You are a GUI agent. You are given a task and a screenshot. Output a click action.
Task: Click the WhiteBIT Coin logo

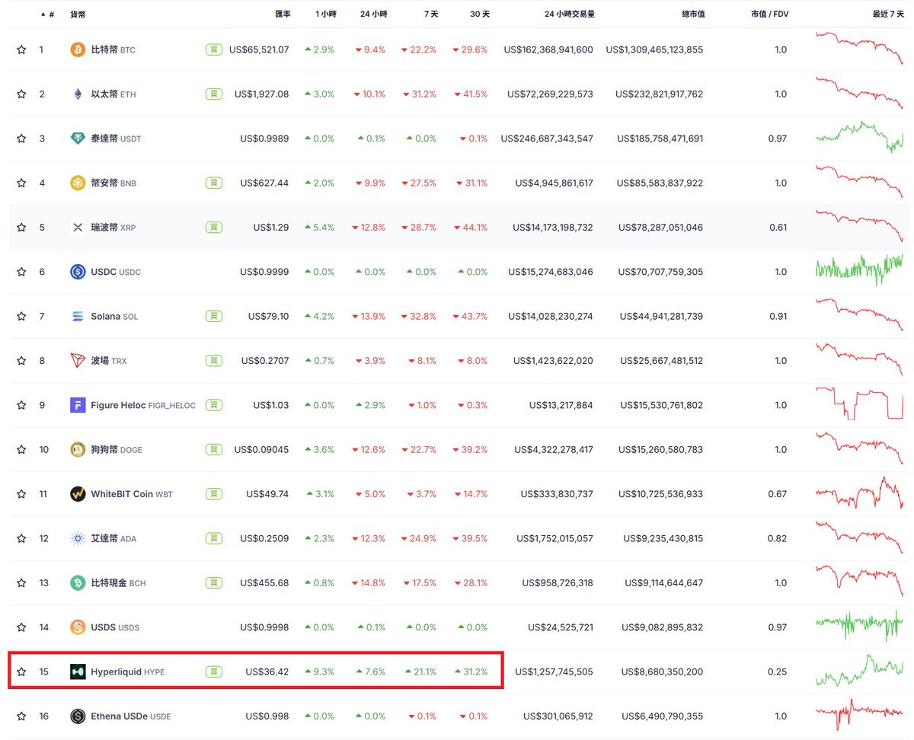pyautogui.click(x=78, y=494)
